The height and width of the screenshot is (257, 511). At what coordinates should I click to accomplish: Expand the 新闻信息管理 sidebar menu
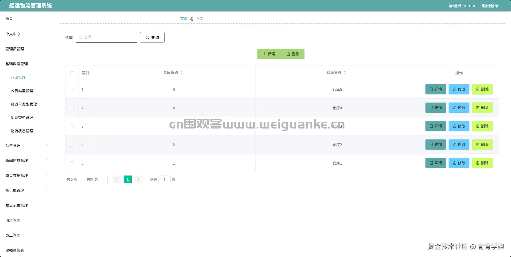[x=27, y=161]
